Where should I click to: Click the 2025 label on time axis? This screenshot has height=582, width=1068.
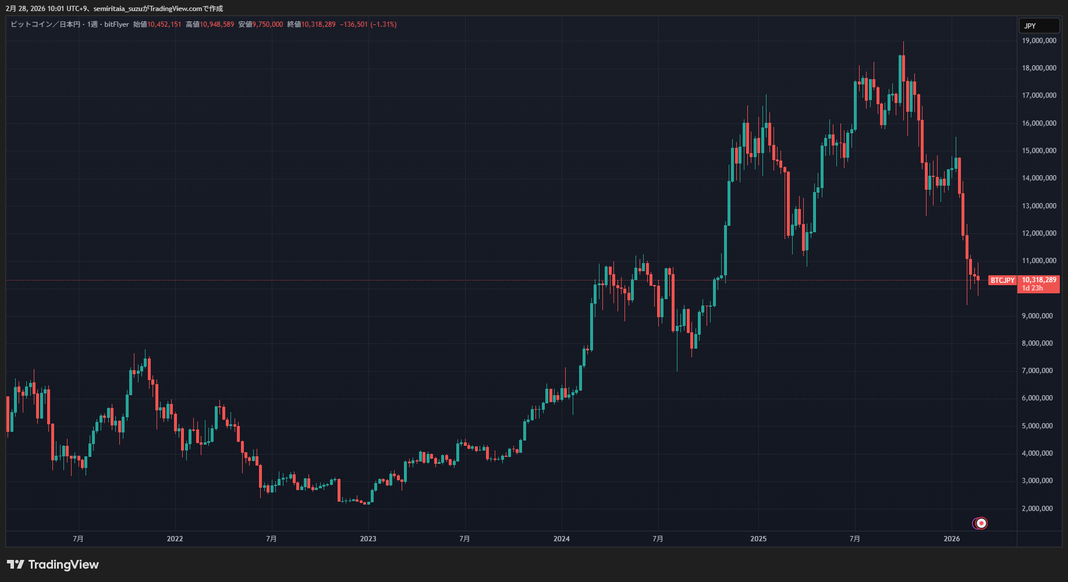(x=758, y=539)
